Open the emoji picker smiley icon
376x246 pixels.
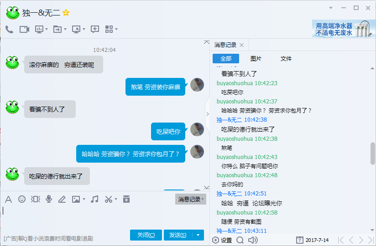[x=22, y=199]
